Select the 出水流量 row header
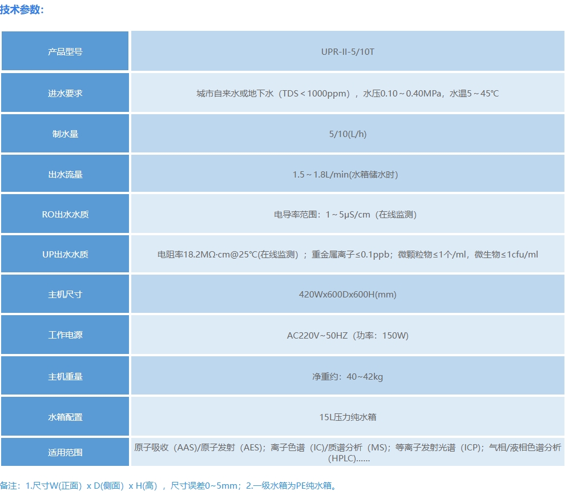Viewport: 565px width, 495px height. click(65, 174)
